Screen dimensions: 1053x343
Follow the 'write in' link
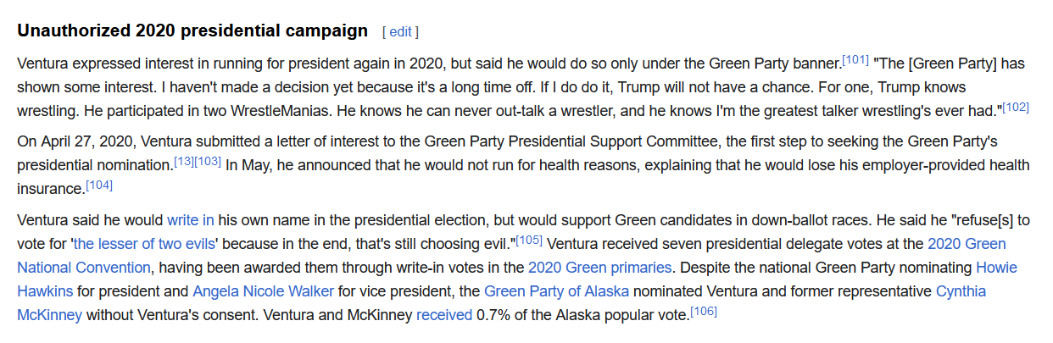tap(190, 220)
